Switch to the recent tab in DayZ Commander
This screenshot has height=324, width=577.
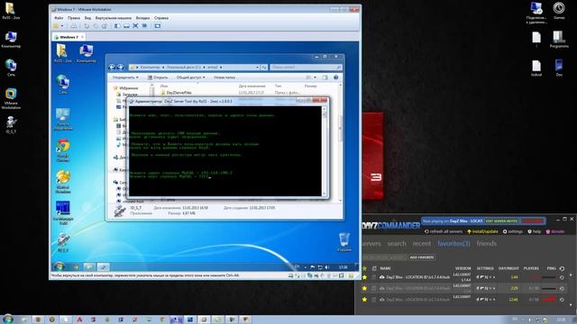click(422, 244)
